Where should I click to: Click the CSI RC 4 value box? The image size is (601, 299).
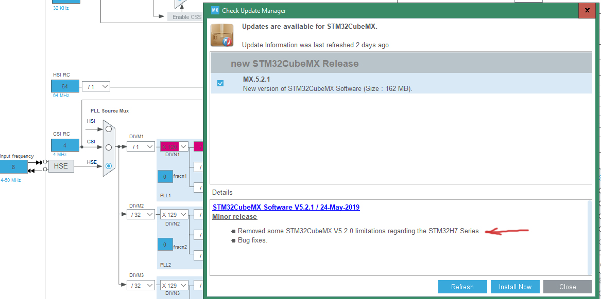point(65,145)
